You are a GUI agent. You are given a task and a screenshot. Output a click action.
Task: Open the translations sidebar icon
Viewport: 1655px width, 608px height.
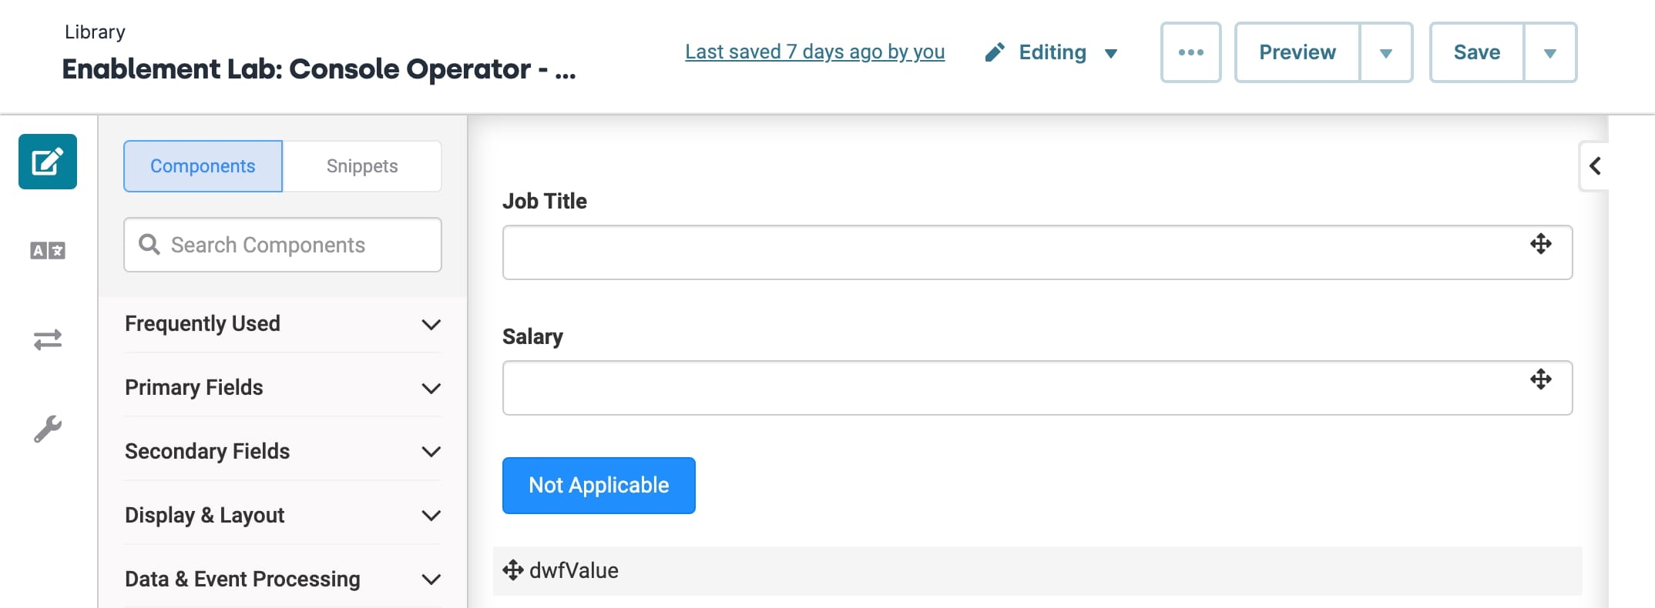(48, 251)
